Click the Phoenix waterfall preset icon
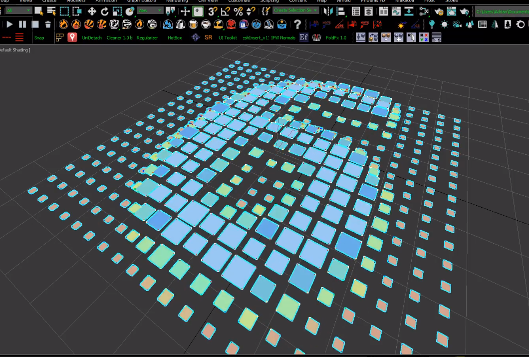The image size is (529, 357). [269, 24]
